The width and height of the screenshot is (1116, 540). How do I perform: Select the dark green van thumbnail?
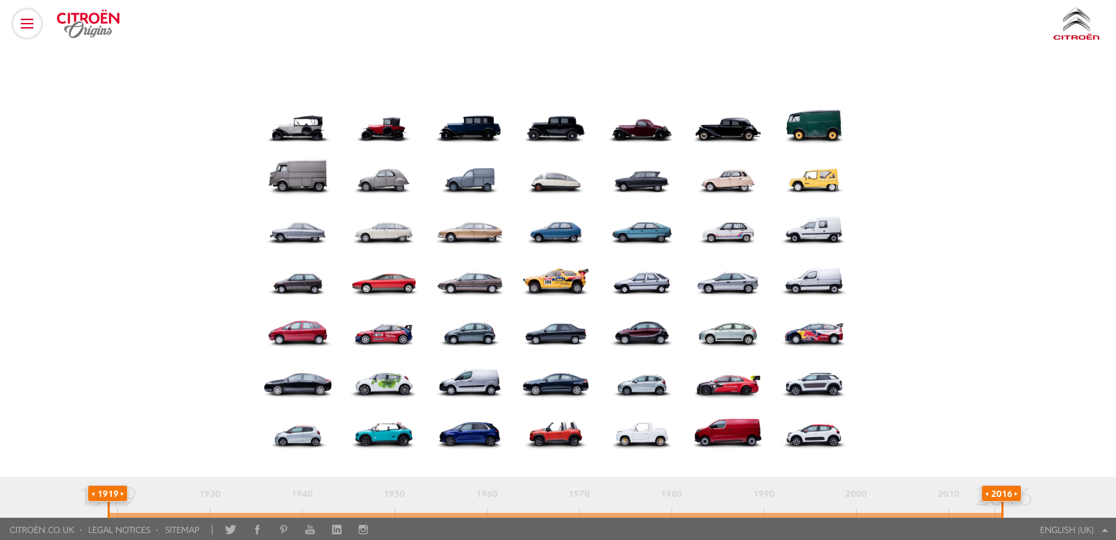click(813, 126)
